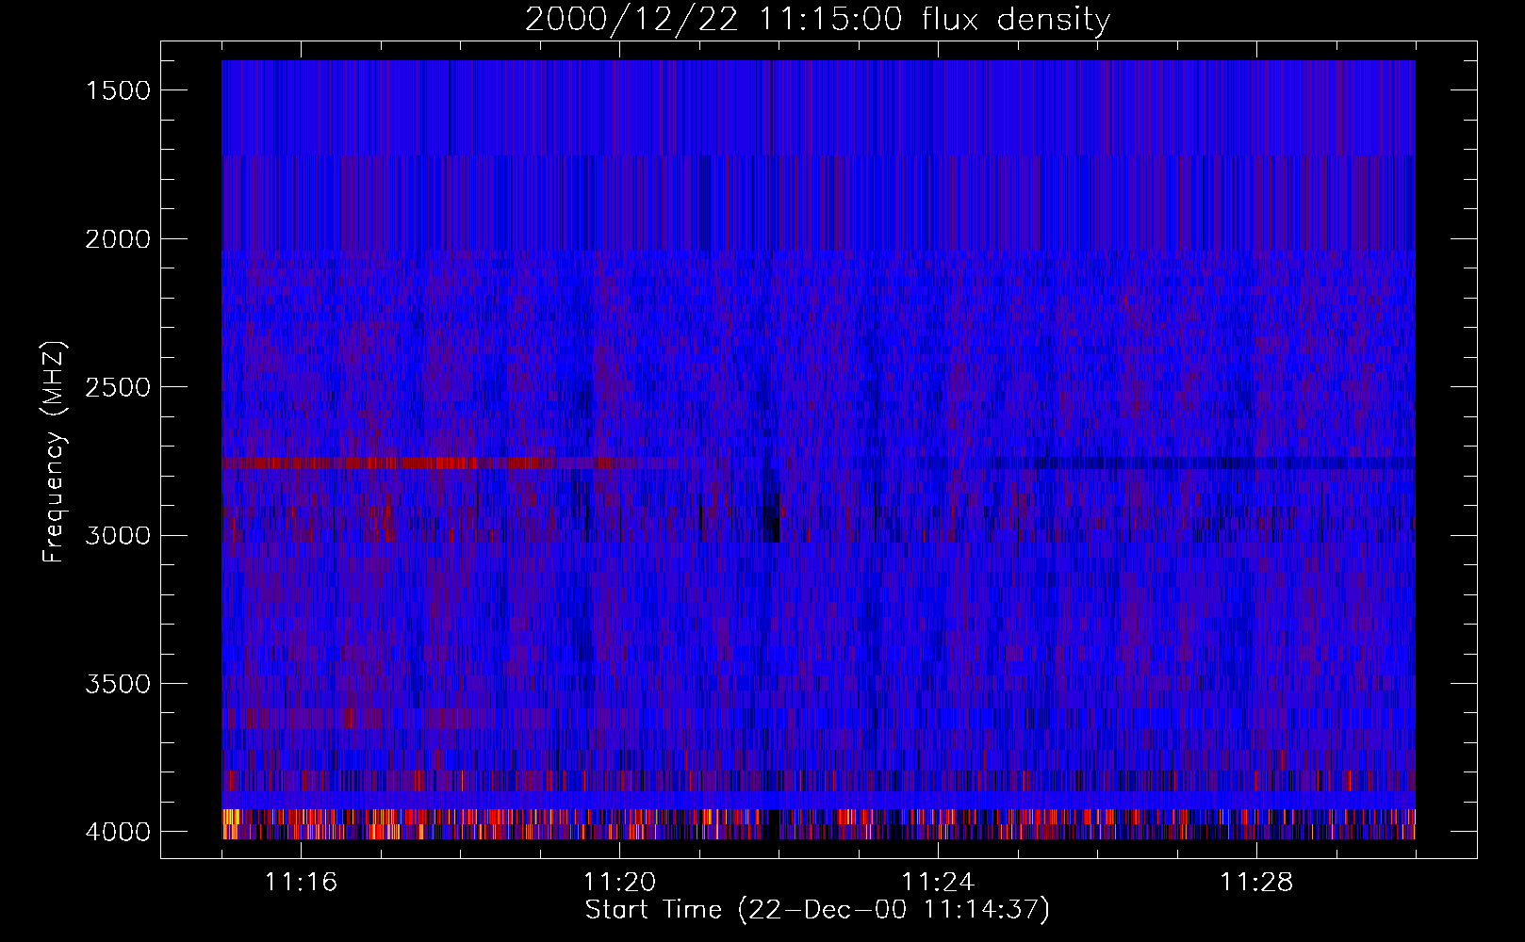Click the 3000 frequency tick label

[x=118, y=536]
